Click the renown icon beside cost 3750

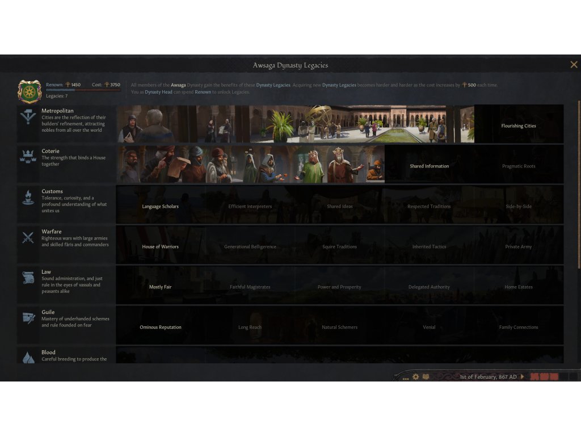click(x=107, y=85)
